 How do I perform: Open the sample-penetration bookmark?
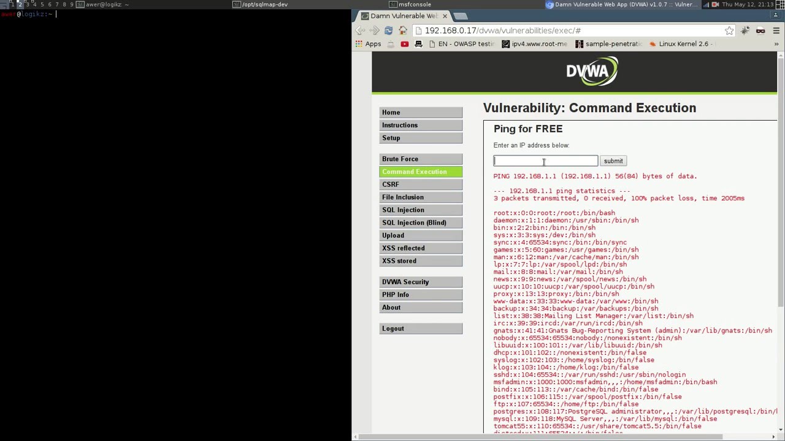[x=608, y=44]
